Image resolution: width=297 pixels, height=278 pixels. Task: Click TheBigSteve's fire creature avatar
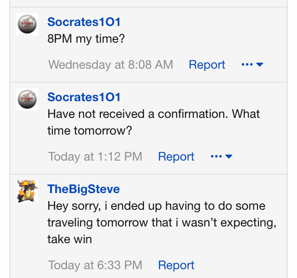pos(27,191)
